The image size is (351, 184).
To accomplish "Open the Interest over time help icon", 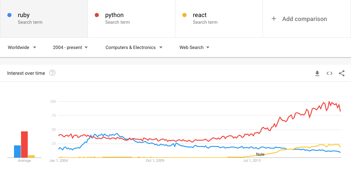I will pyautogui.click(x=52, y=73).
